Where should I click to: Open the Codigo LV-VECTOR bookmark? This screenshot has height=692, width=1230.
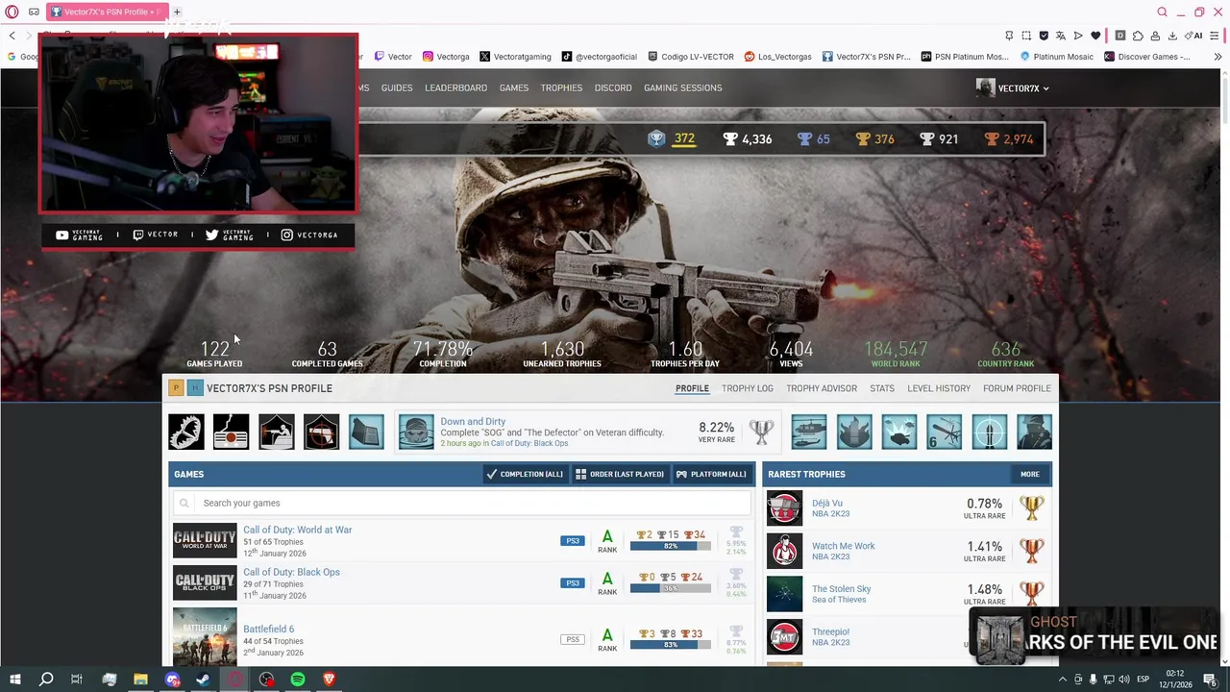coord(691,57)
